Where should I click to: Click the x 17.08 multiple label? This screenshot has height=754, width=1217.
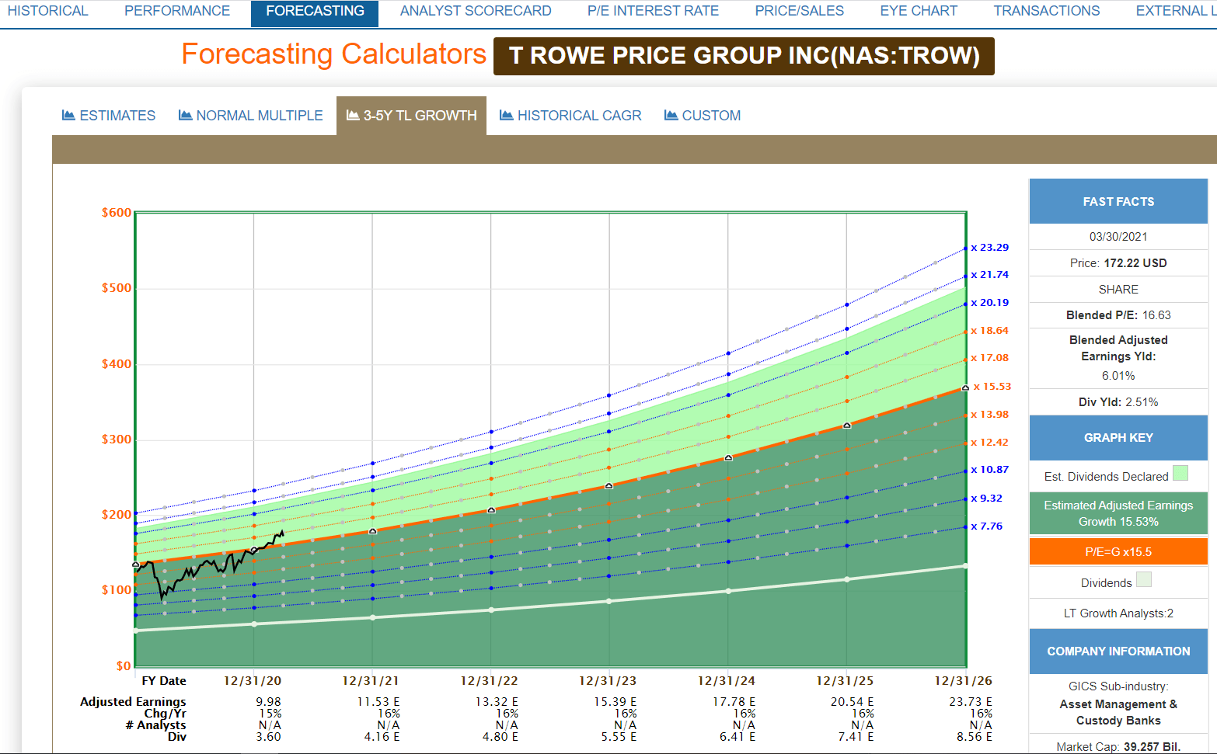989,358
